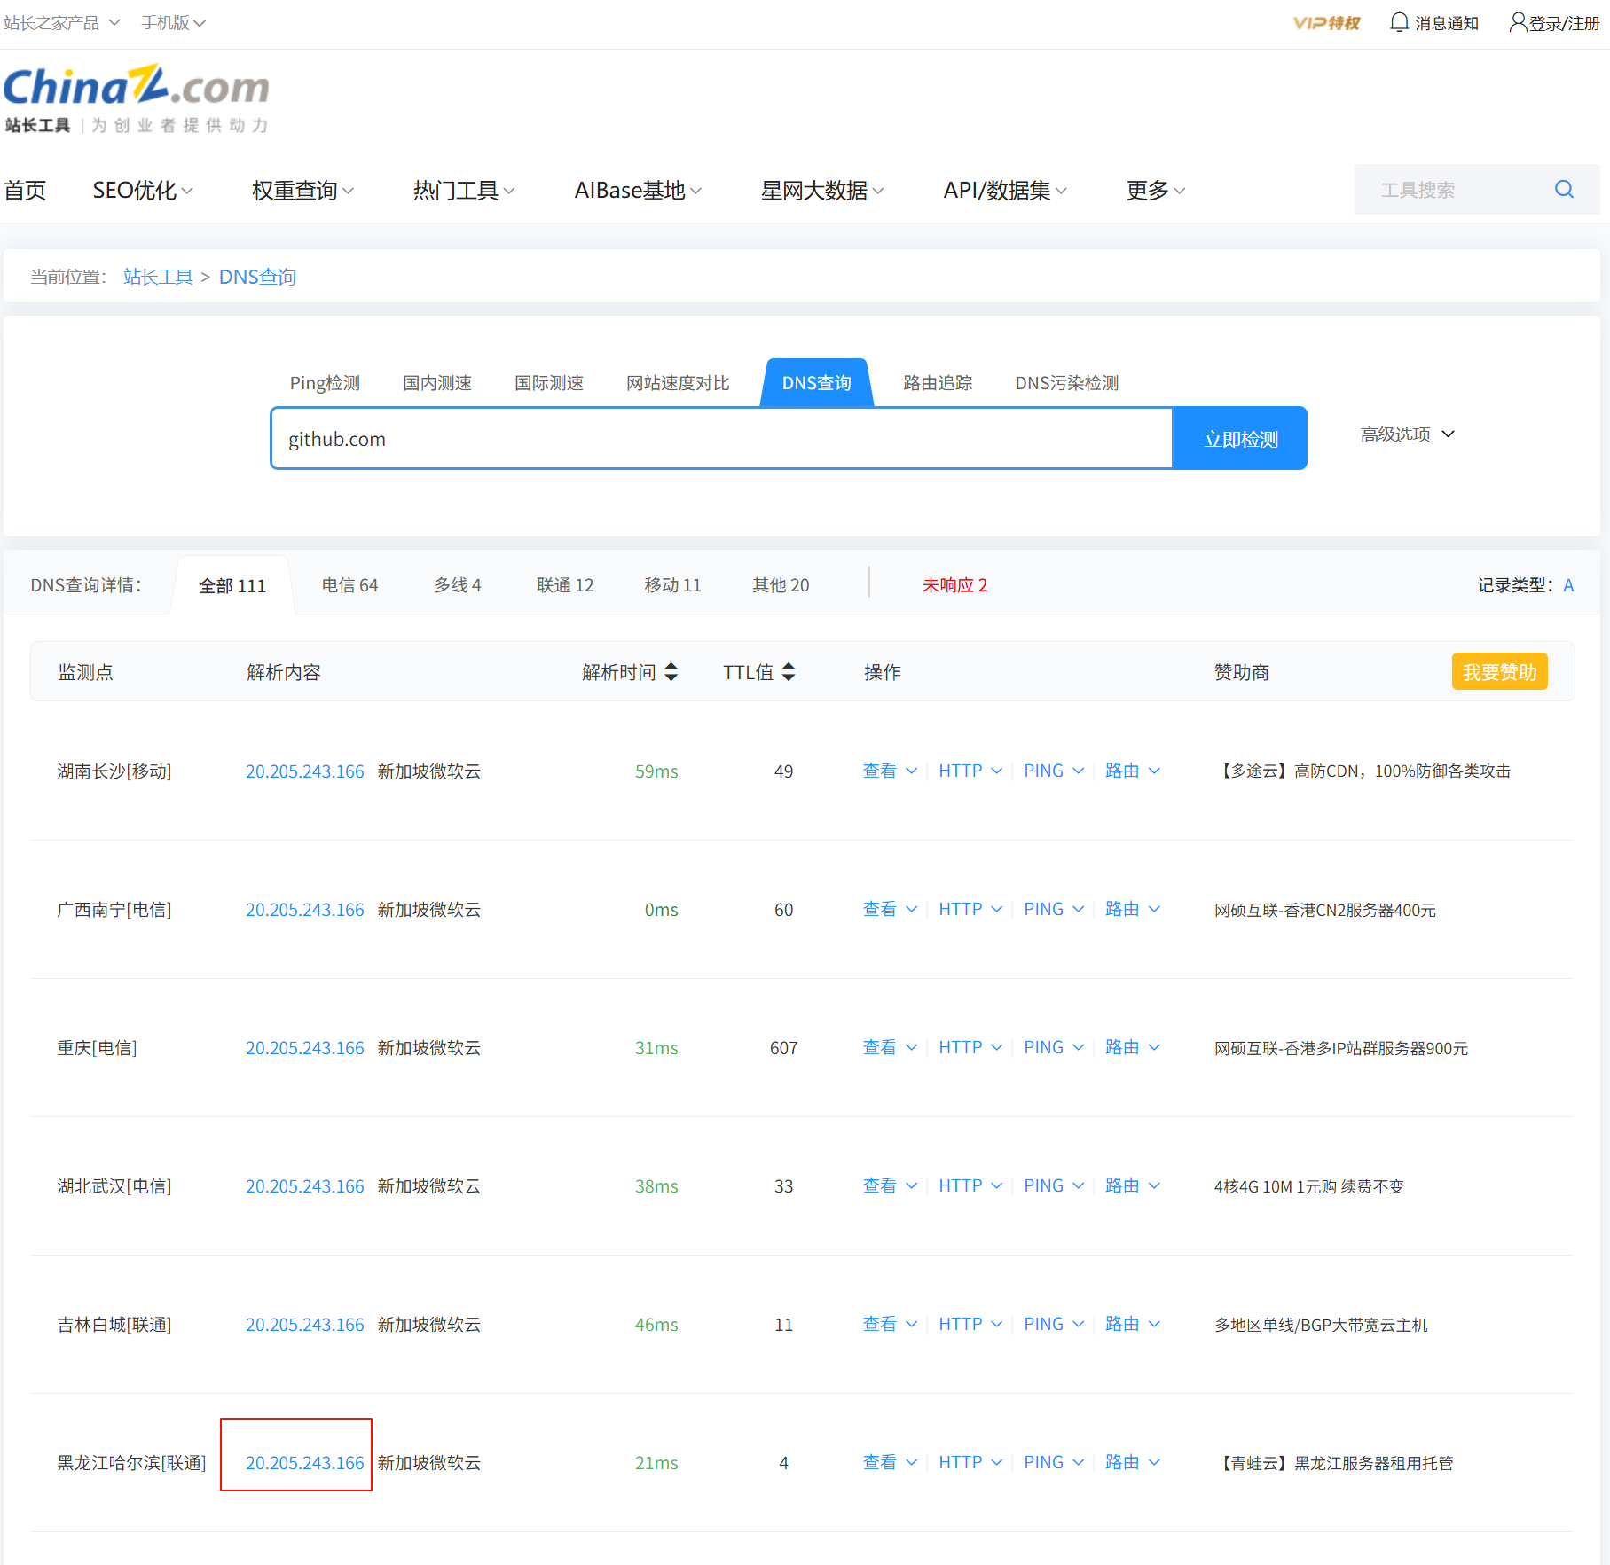Open the SEO优化 navigation menu

click(142, 191)
